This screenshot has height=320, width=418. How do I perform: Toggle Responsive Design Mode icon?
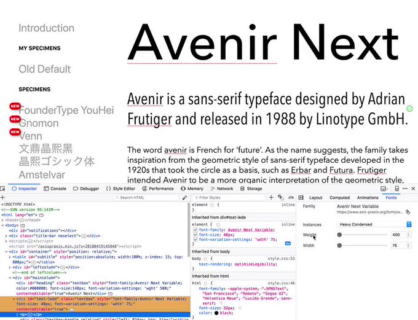click(397, 189)
